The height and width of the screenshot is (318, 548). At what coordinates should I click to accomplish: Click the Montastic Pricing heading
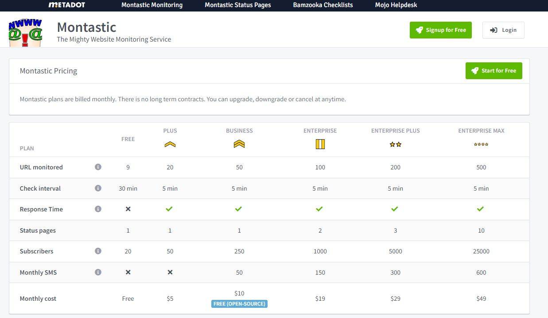(x=48, y=71)
